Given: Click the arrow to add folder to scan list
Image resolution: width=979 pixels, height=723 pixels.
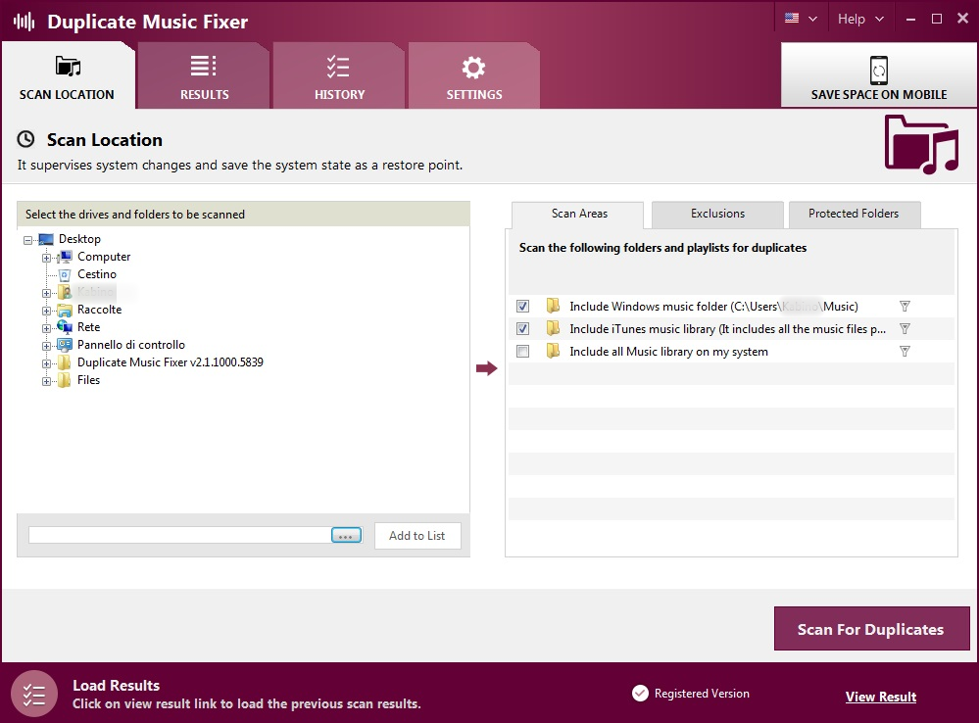Looking at the screenshot, I should 486,368.
